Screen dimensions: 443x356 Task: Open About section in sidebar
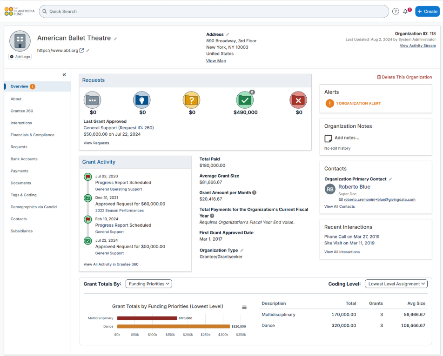coord(16,99)
